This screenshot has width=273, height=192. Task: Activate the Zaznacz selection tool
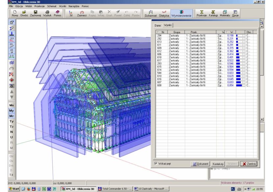coord(82,13)
